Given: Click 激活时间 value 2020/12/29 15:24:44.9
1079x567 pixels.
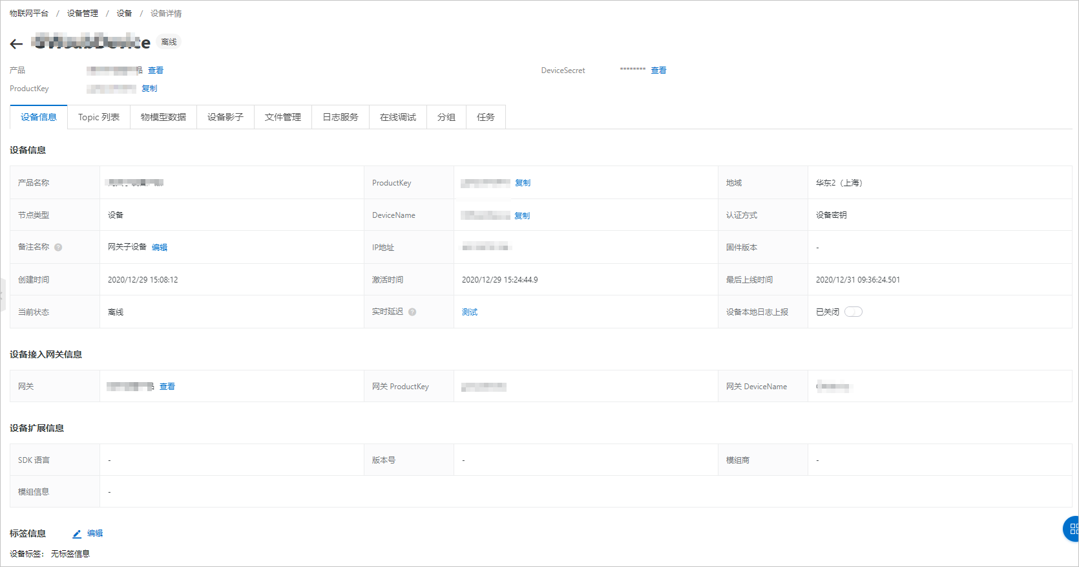Looking at the screenshot, I should point(499,280).
